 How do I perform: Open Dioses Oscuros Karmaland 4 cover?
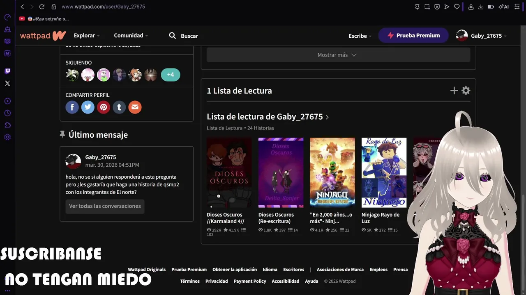pos(229,172)
